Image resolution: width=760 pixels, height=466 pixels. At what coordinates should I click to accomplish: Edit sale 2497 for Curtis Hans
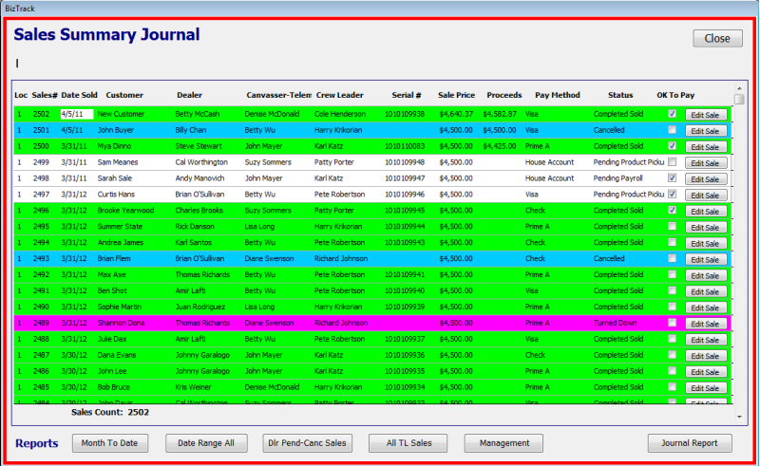(706, 196)
